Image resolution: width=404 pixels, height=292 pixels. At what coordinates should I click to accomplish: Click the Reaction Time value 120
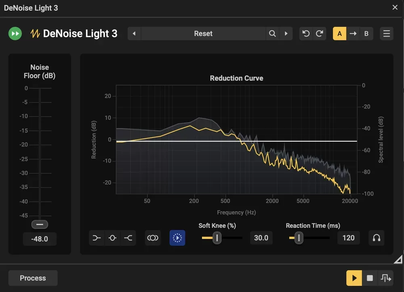click(x=348, y=238)
